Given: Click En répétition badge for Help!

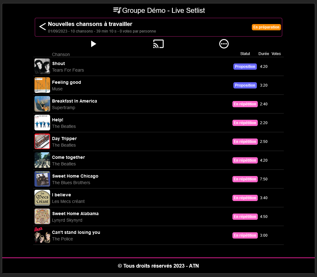Looking at the screenshot, I should tap(245, 123).
